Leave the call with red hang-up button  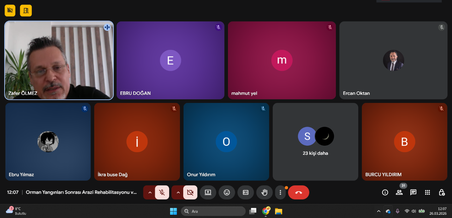(x=299, y=192)
